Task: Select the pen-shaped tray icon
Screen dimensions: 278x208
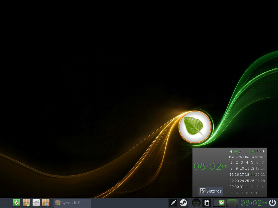Action: click(x=173, y=203)
